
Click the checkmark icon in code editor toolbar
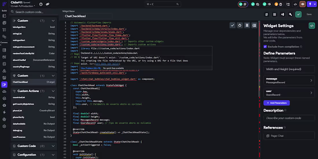point(232,25)
